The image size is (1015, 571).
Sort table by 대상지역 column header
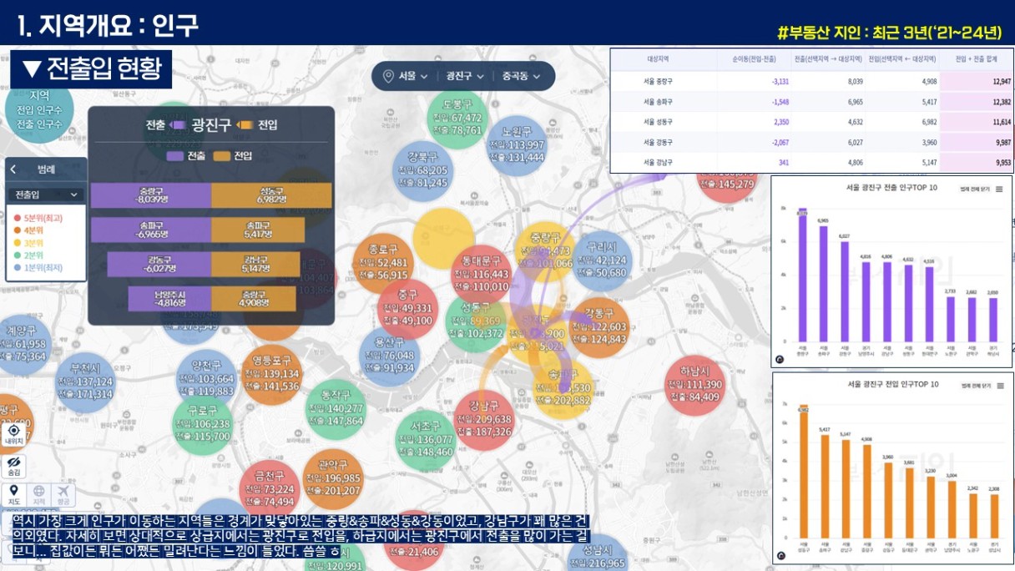659,59
